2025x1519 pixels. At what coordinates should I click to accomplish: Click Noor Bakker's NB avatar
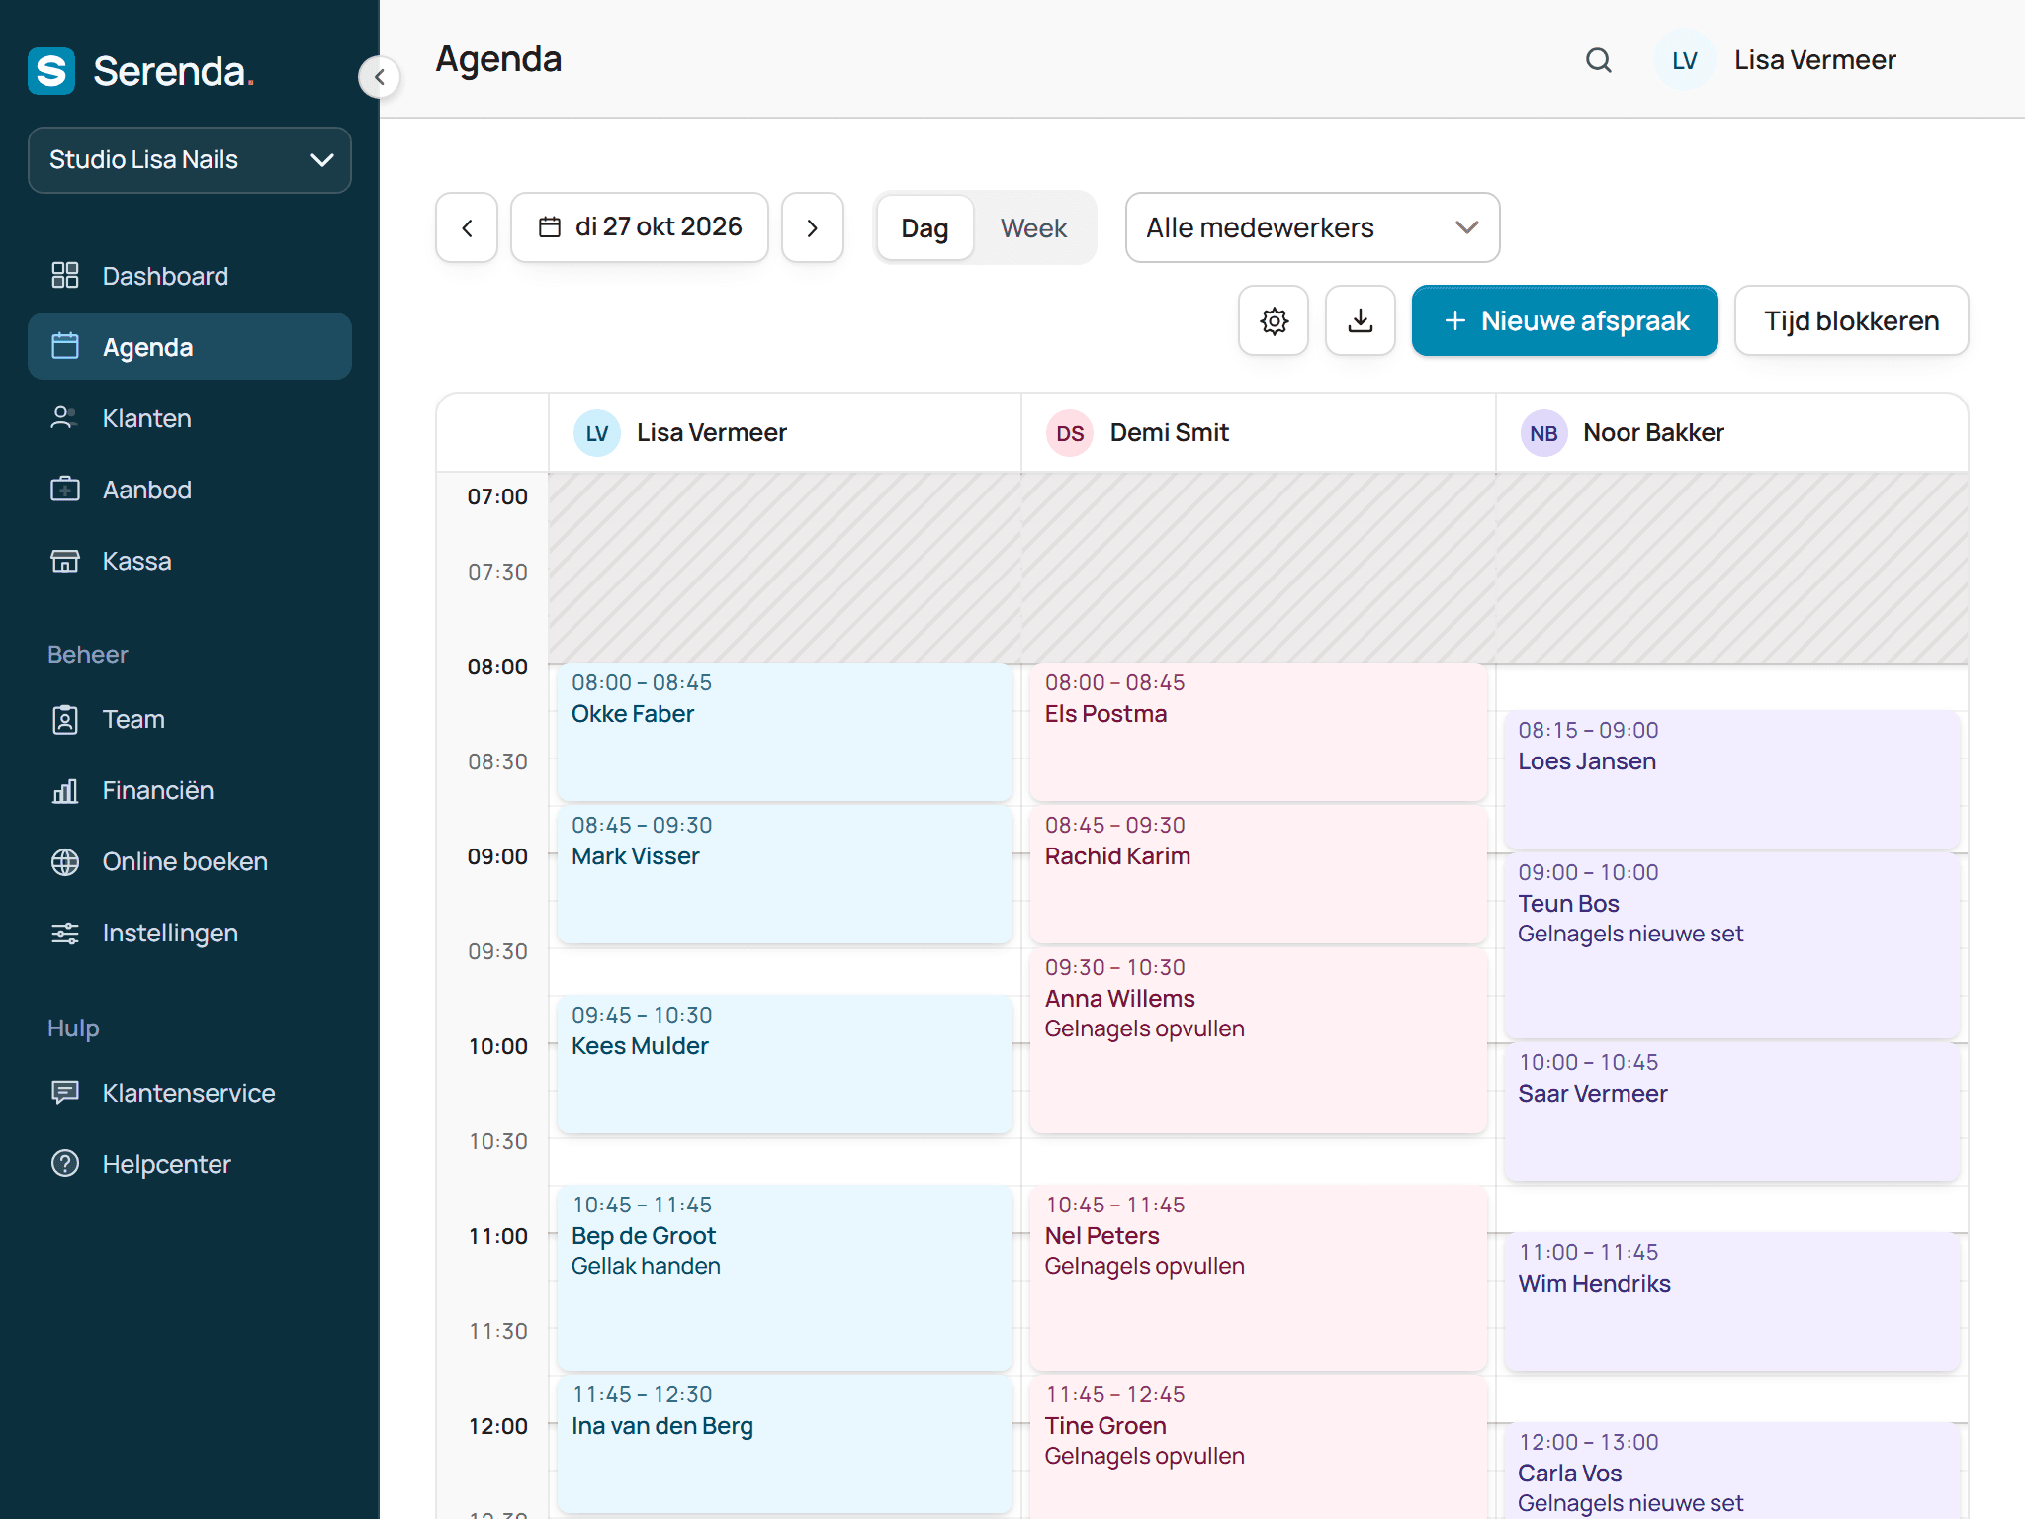click(x=1543, y=433)
